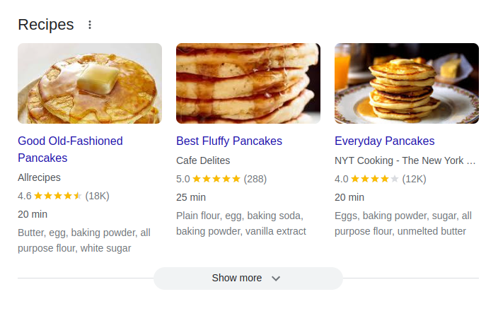Click the (18K) review count

[98, 196]
